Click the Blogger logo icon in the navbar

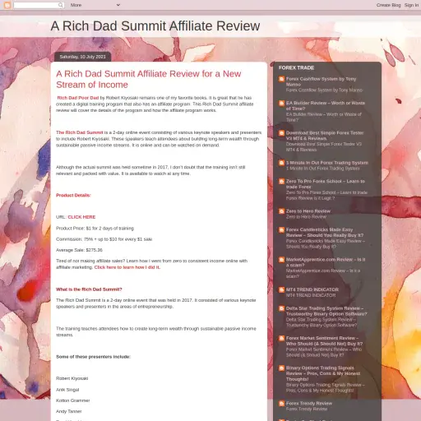tap(7, 5)
